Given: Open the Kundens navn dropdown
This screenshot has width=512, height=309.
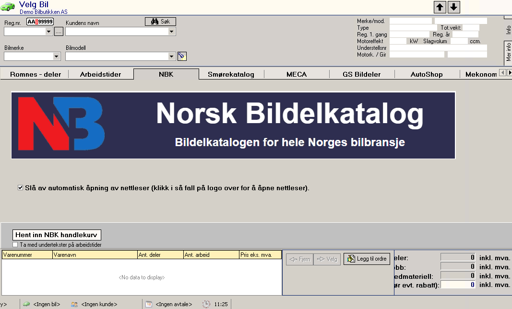Looking at the screenshot, I should [x=171, y=31].
